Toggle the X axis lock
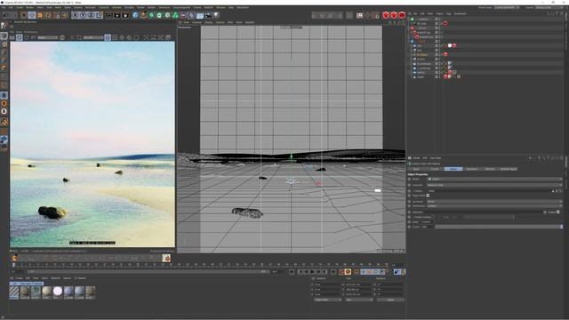The width and height of the screenshot is (569, 320). (x=75, y=15)
